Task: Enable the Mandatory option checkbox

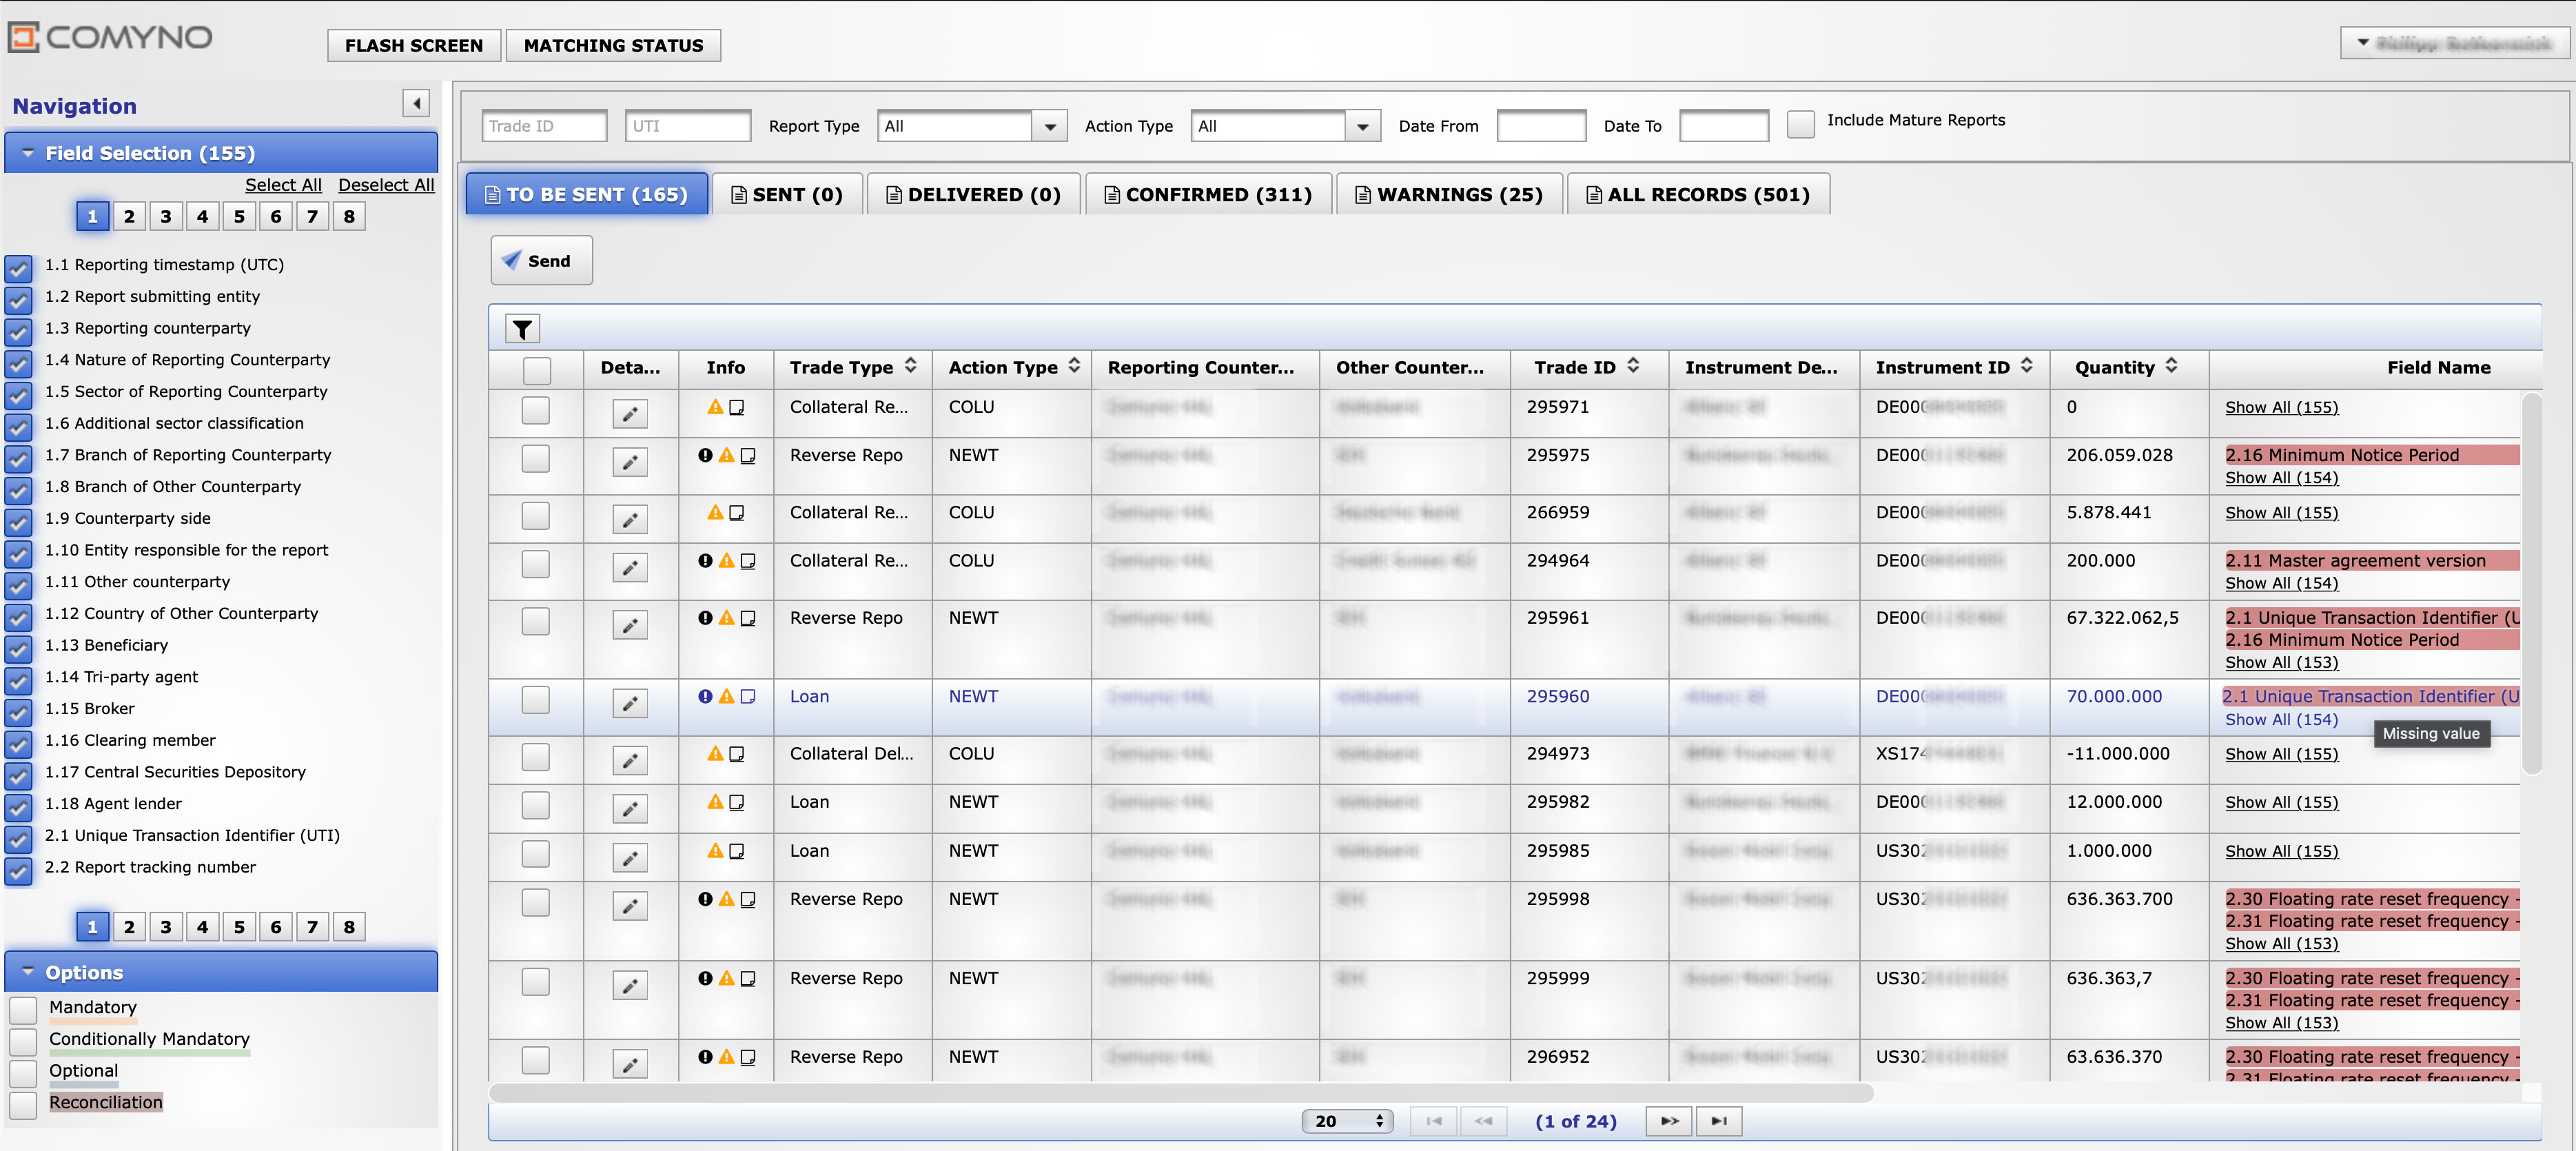Action: [23, 1009]
